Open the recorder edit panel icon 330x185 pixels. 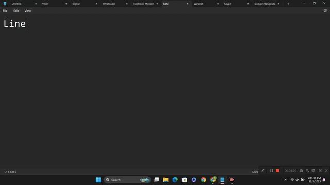click(320, 171)
